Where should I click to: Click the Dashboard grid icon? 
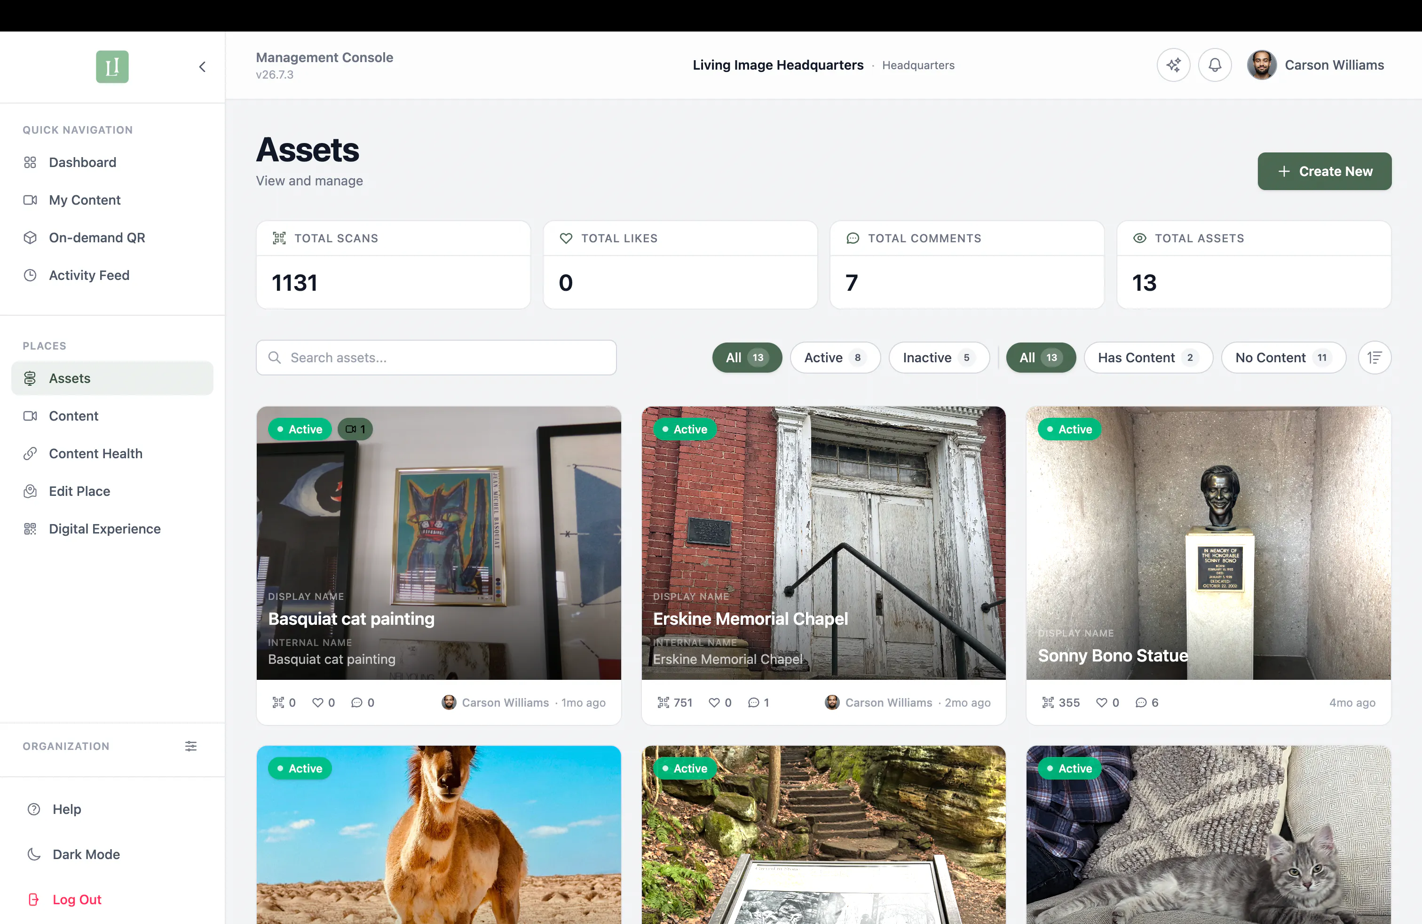pyautogui.click(x=30, y=162)
